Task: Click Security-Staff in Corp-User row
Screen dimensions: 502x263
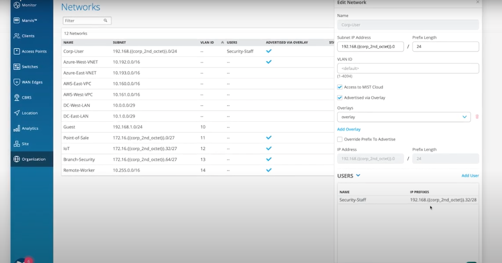Action: pyautogui.click(x=240, y=51)
